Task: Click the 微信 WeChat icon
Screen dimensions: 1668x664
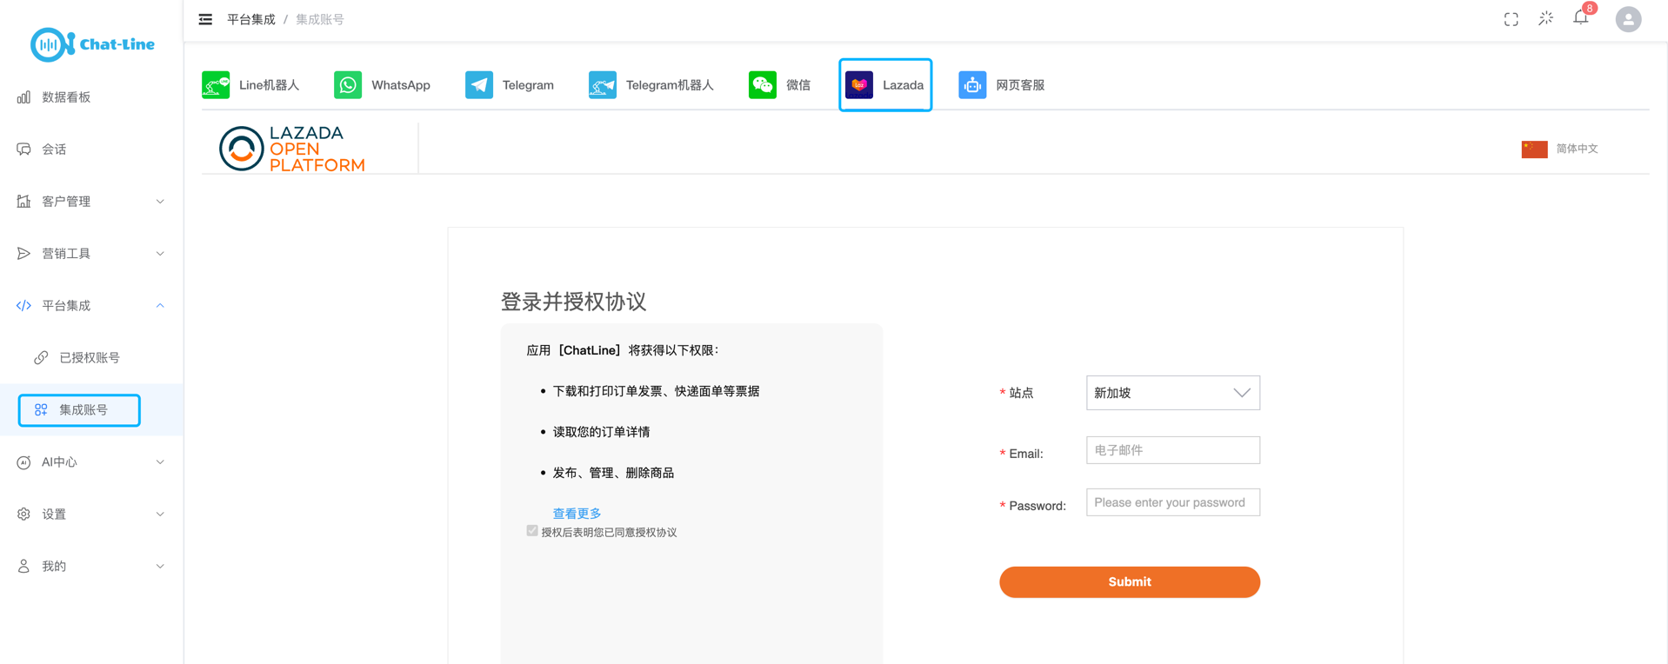Action: pos(763,85)
